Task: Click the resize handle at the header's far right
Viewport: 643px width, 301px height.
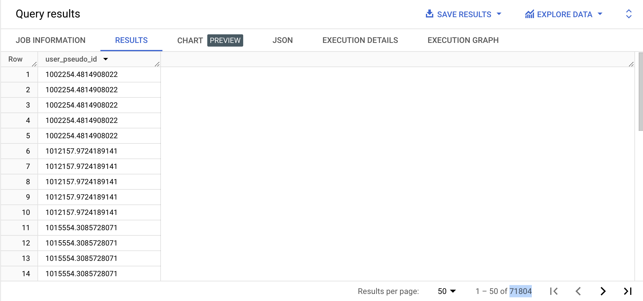Action: tap(631, 64)
